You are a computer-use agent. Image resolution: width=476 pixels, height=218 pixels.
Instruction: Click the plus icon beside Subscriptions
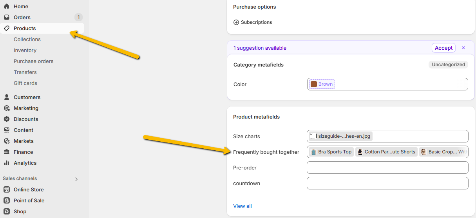[x=236, y=22]
